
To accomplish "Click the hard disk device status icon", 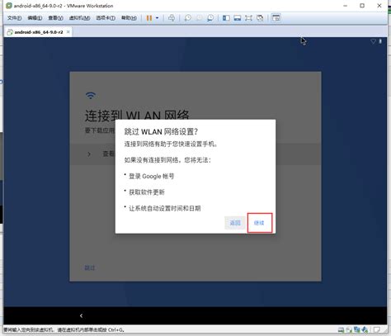I will (x=341, y=329).
